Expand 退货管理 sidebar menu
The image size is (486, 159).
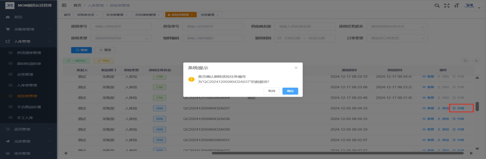(x=28, y=130)
